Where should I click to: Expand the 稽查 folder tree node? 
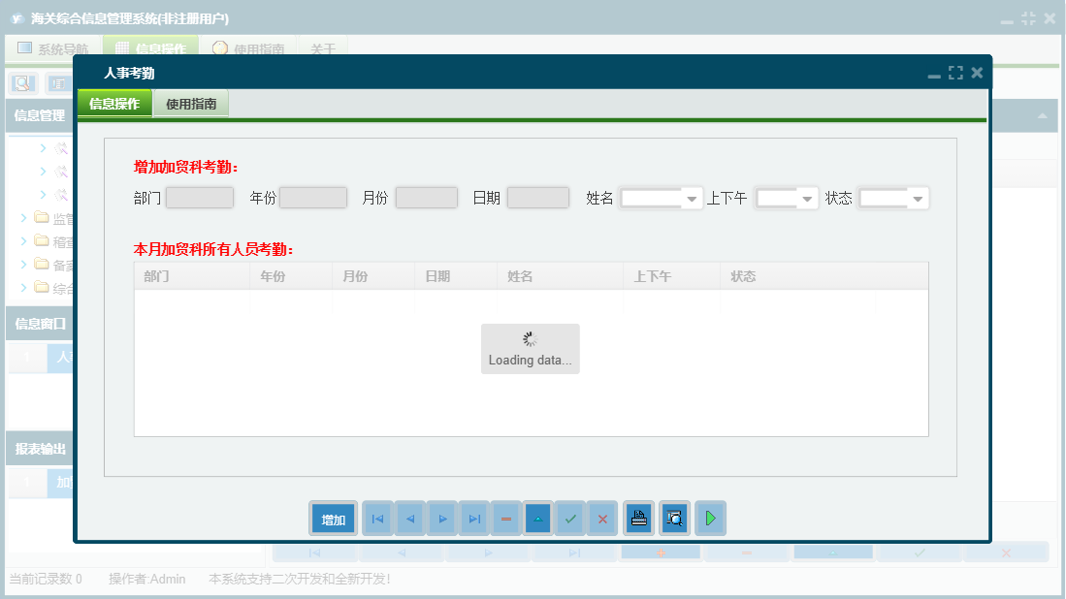click(23, 241)
